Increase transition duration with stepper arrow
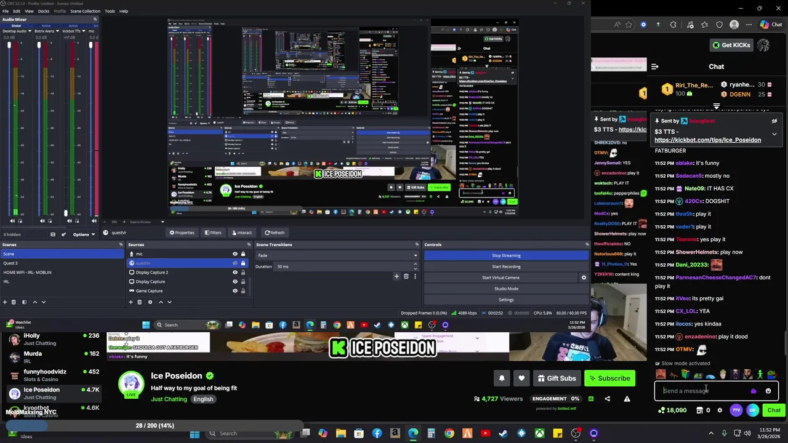This screenshot has height=443, width=788. click(x=415, y=265)
